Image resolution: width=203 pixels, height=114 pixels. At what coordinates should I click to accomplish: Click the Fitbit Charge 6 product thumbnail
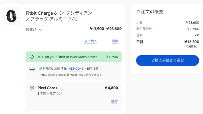click(x=11, y=16)
